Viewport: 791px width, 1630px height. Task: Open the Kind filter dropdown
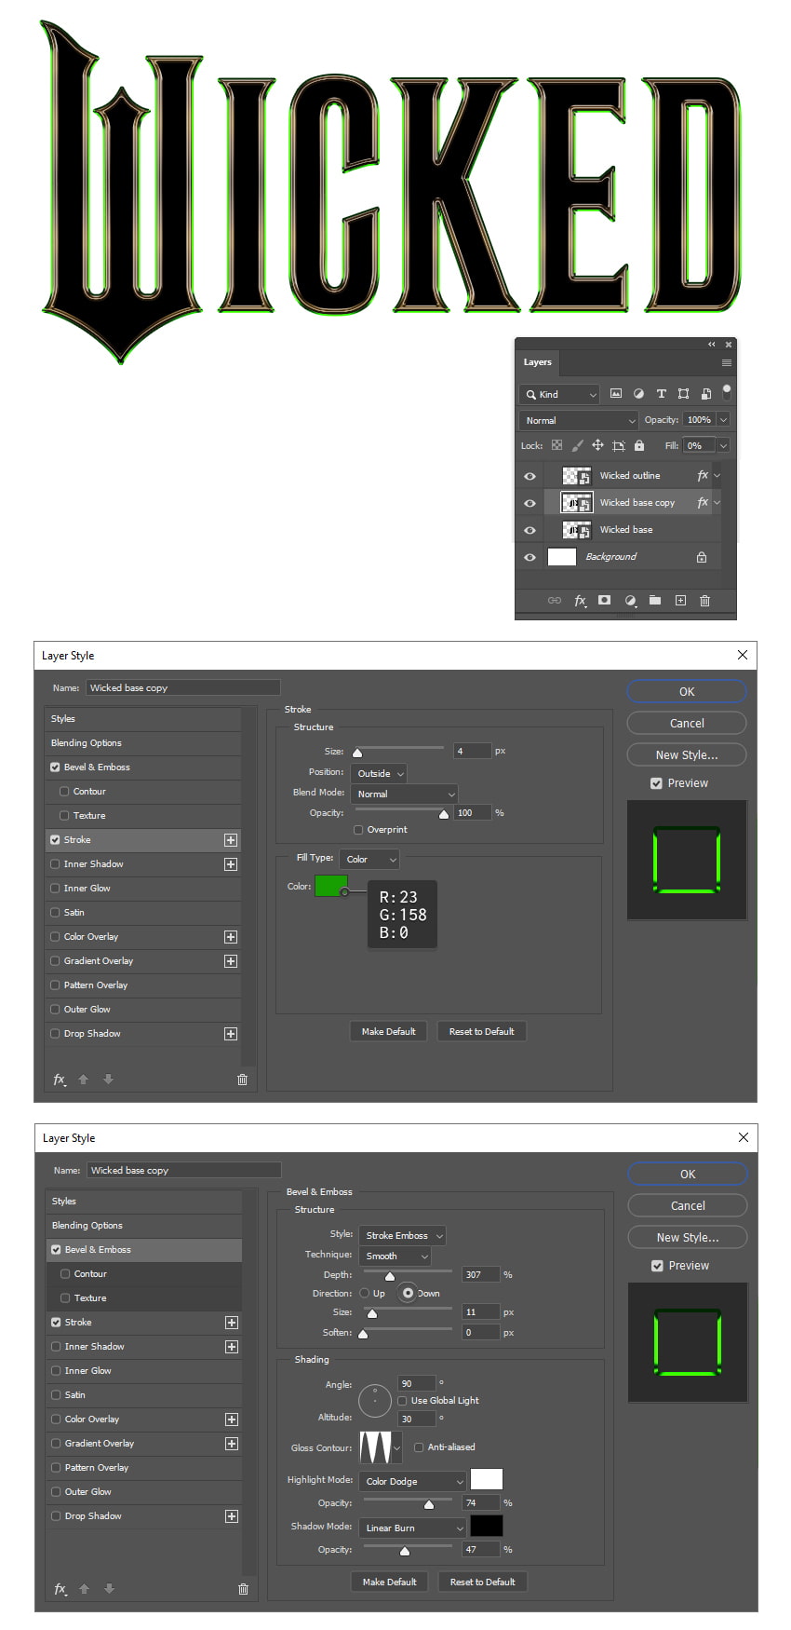tap(560, 394)
